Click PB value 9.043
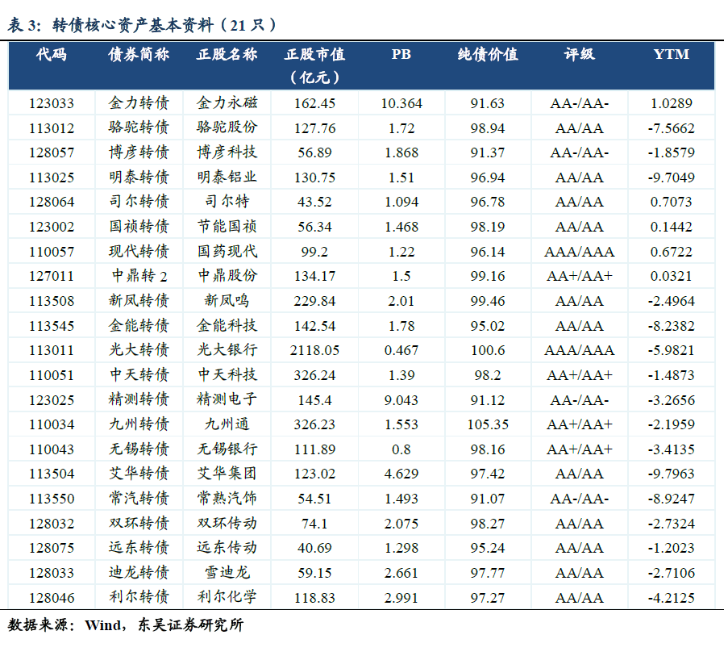Image resolution: width=728 pixels, height=660 pixels. (401, 399)
